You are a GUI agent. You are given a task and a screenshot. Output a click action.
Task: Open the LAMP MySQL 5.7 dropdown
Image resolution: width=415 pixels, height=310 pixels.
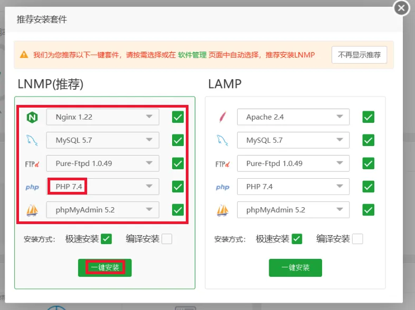pyautogui.click(x=293, y=140)
